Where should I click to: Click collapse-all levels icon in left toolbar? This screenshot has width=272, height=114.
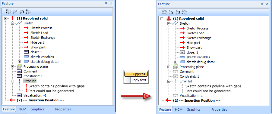pos(8,12)
